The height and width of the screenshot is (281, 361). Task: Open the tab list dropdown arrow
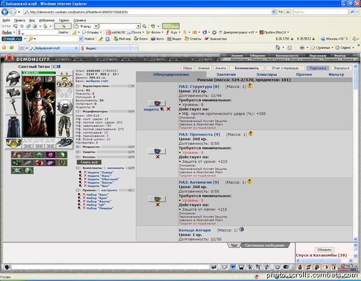[x=27, y=48]
